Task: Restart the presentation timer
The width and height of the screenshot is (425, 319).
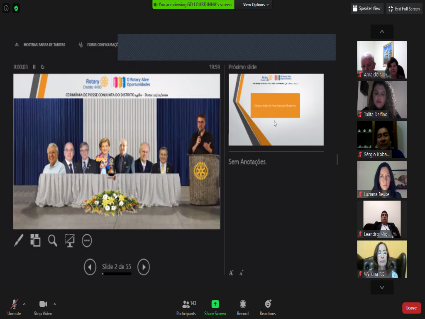Action: click(42, 67)
